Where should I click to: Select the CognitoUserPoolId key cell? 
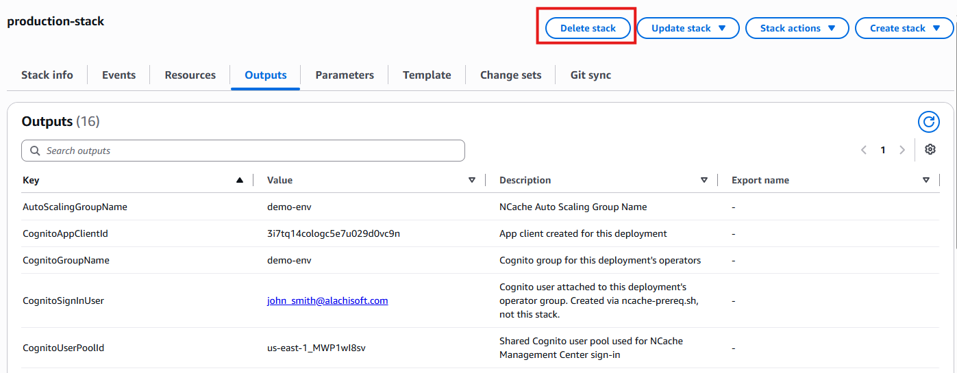(x=63, y=348)
